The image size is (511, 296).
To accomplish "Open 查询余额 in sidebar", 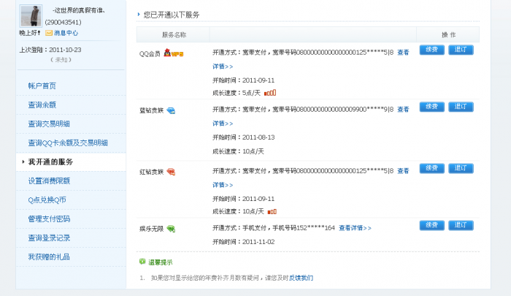I will coord(42,105).
